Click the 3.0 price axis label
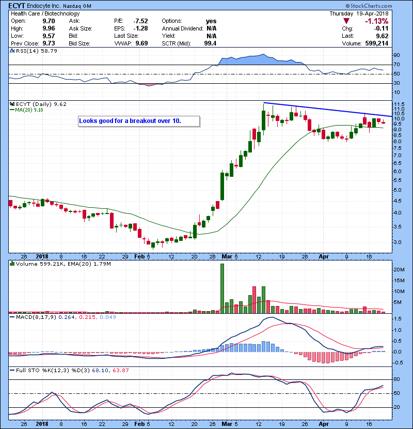 tap(398, 242)
